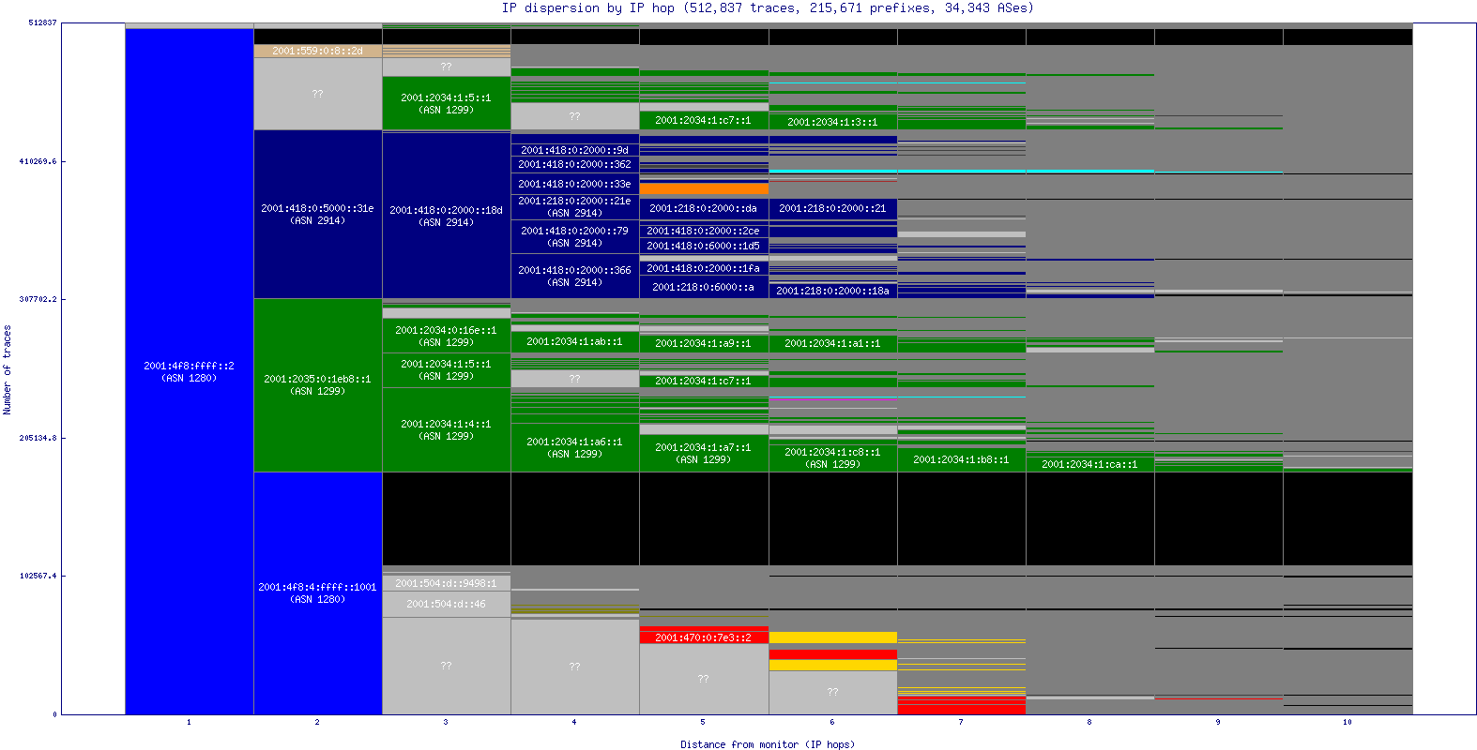The height and width of the screenshot is (750, 1477).
Task: Click the chart title 'IP dispersion by IP hop'
Action: [x=588, y=7]
